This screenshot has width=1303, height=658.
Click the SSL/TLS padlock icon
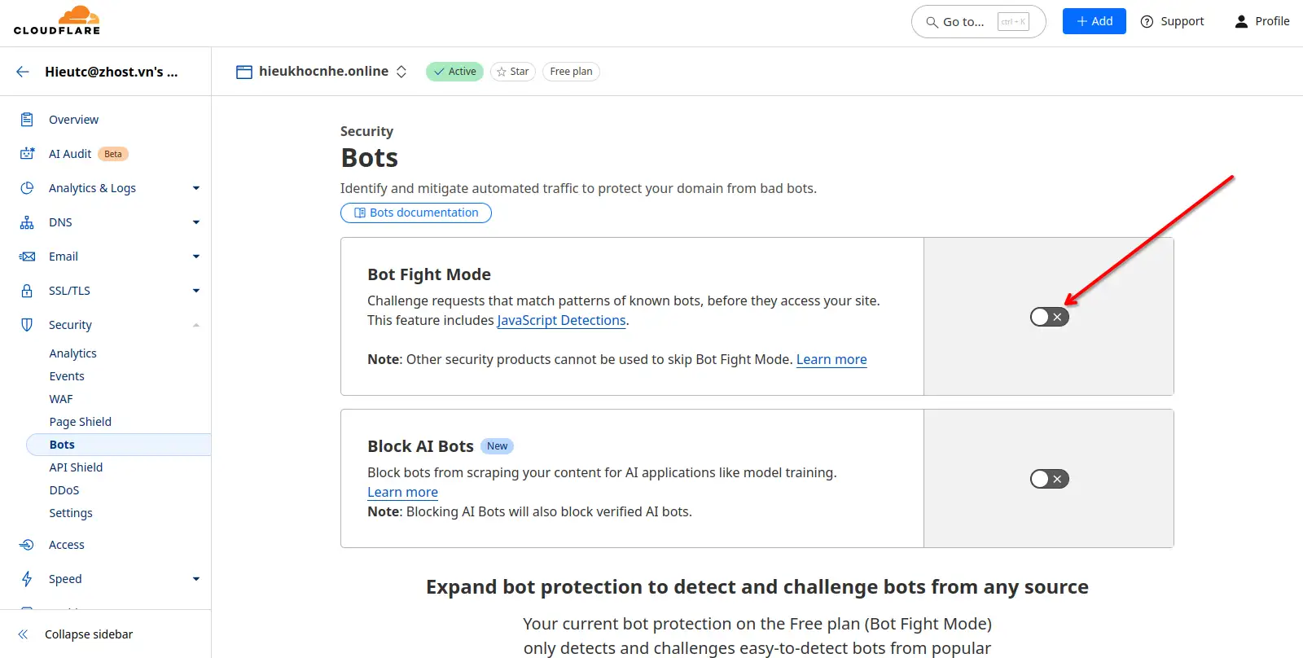pos(27,291)
